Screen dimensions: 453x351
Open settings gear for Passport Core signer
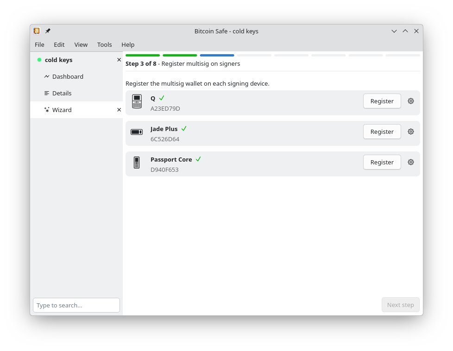tap(410, 163)
